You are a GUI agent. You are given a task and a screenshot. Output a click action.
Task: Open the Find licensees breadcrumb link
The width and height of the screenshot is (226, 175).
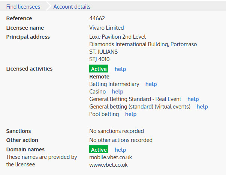tap(23, 7)
